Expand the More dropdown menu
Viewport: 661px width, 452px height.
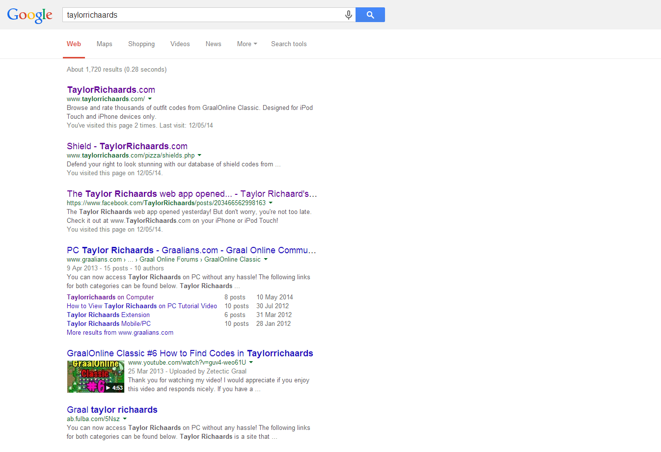247,44
